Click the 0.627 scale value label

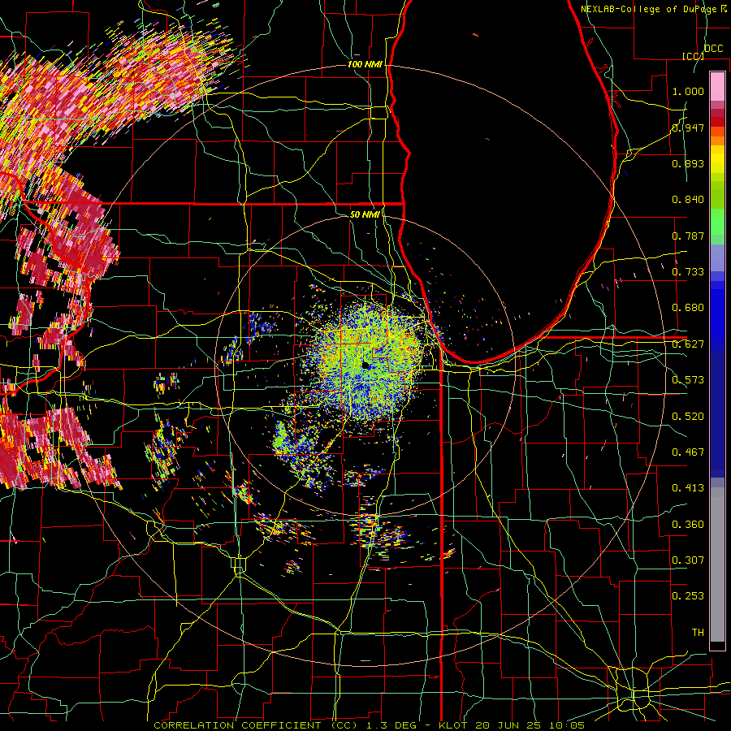(x=688, y=344)
